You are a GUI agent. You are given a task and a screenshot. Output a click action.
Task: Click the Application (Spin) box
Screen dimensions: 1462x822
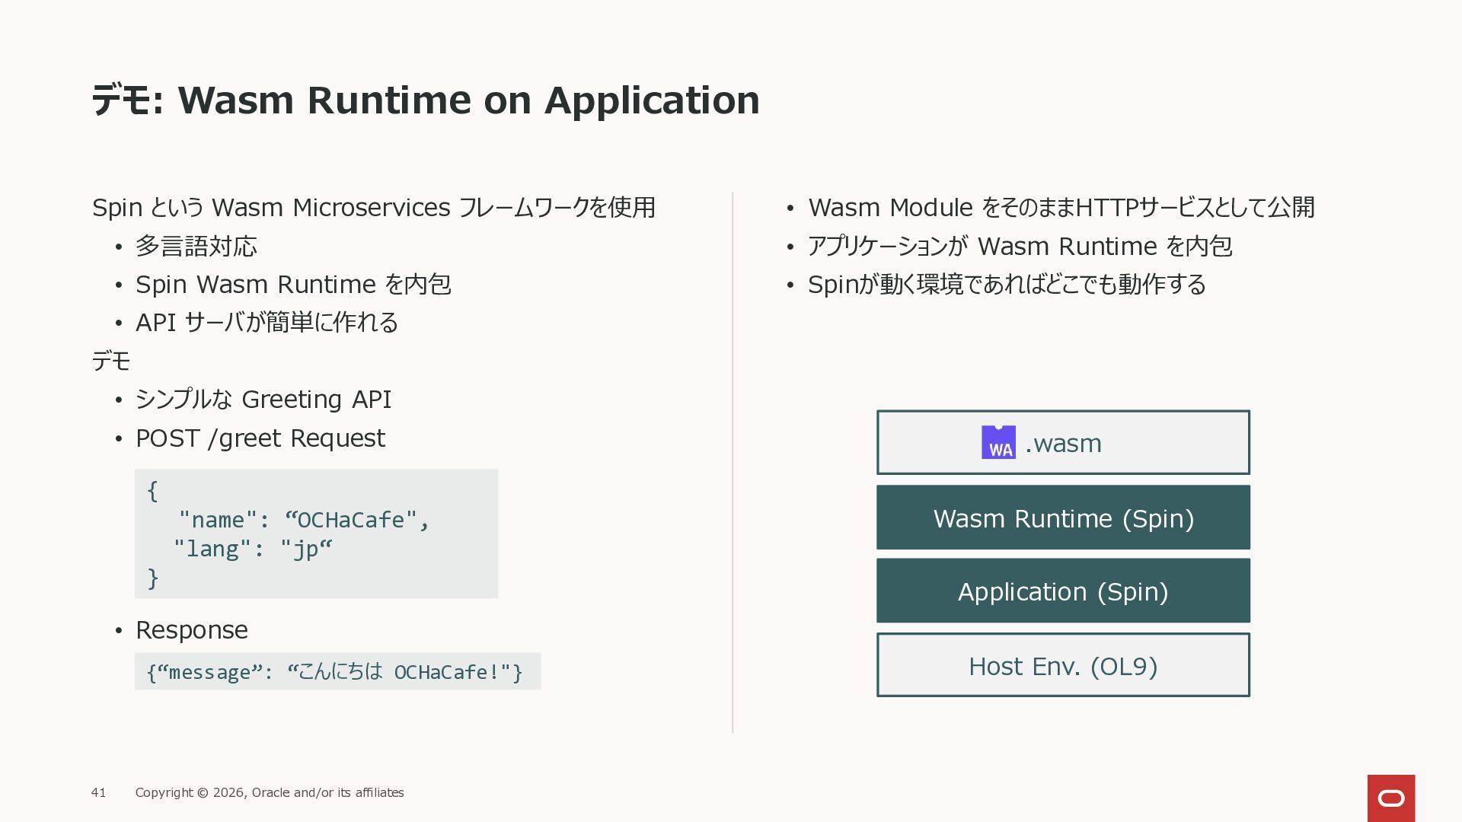click(x=1063, y=591)
